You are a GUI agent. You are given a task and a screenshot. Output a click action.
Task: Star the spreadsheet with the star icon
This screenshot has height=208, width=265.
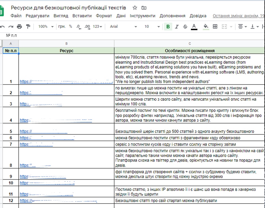tap(135, 8)
